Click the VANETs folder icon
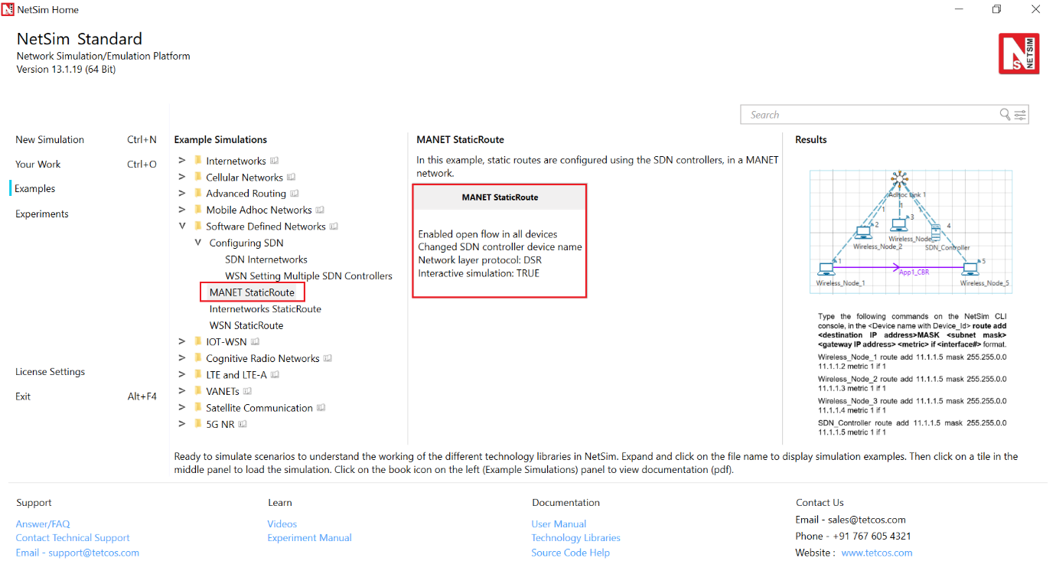 click(x=198, y=391)
